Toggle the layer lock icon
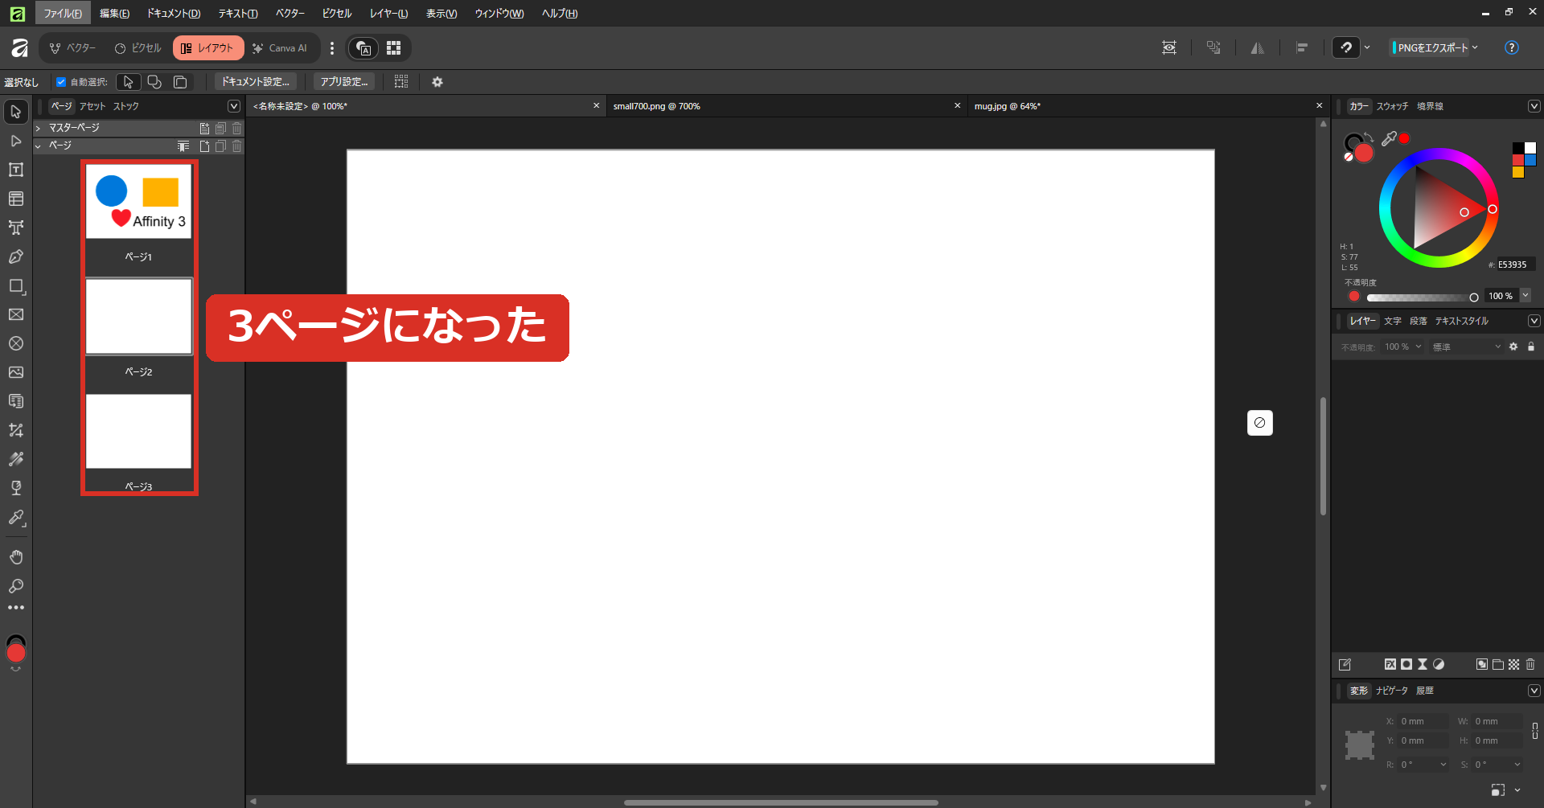This screenshot has width=1544, height=808. (x=1531, y=347)
